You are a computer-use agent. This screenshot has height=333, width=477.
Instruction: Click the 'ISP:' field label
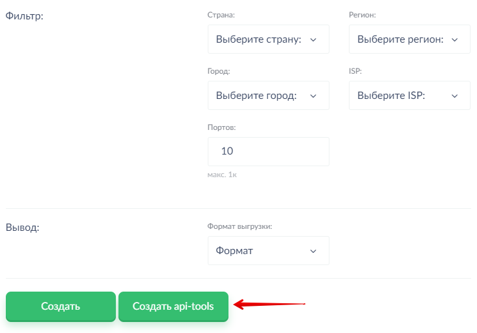(x=355, y=71)
